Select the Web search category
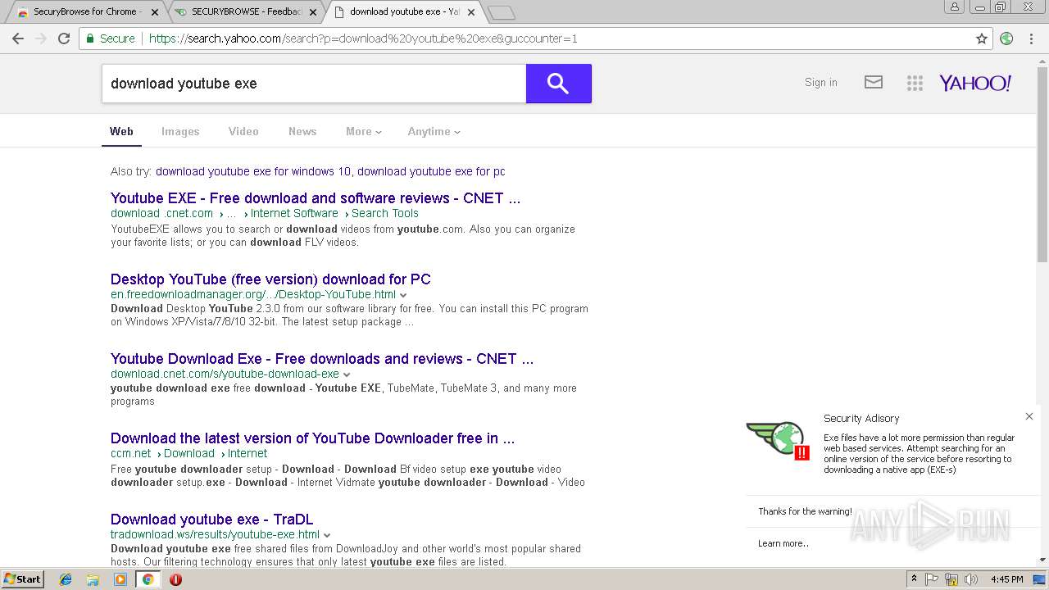 tap(121, 131)
